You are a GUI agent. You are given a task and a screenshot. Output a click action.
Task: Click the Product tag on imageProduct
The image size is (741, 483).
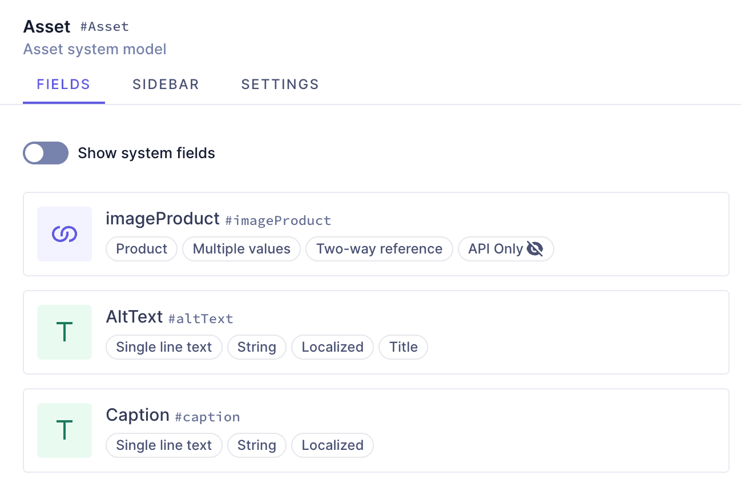(x=142, y=249)
